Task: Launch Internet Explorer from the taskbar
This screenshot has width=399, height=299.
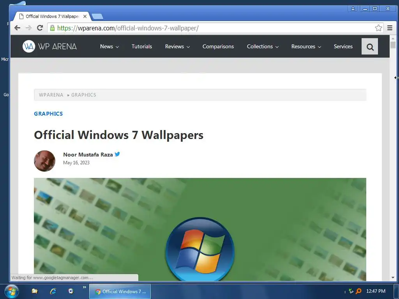Action: click(x=53, y=291)
